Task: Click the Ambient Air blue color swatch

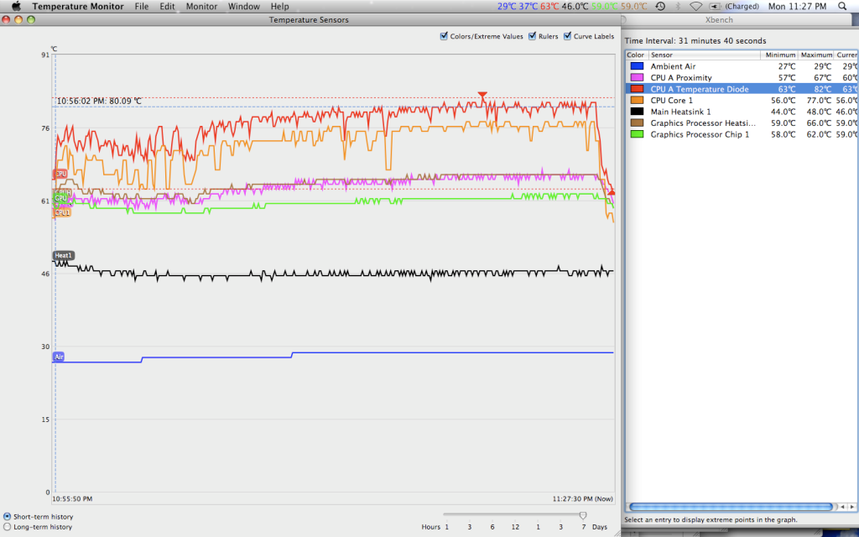Action: (x=637, y=66)
